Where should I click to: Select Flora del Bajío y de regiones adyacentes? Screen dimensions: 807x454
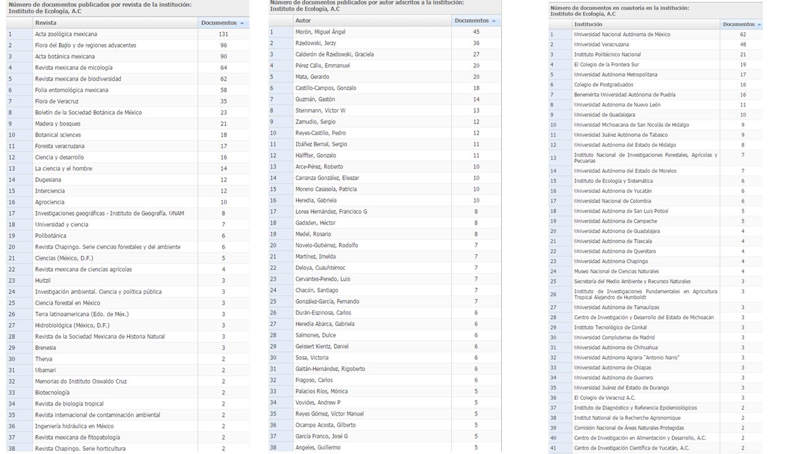tap(128, 45)
